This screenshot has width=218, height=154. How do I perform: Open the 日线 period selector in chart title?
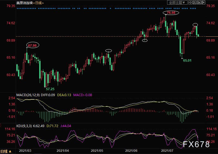39,3
